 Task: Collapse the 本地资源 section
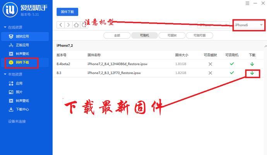tap(5, 74)
